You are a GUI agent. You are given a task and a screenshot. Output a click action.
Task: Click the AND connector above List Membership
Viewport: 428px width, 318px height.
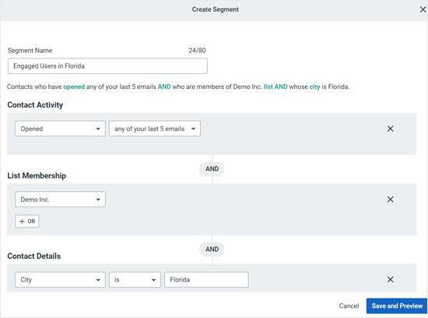(x=212, y=169)
